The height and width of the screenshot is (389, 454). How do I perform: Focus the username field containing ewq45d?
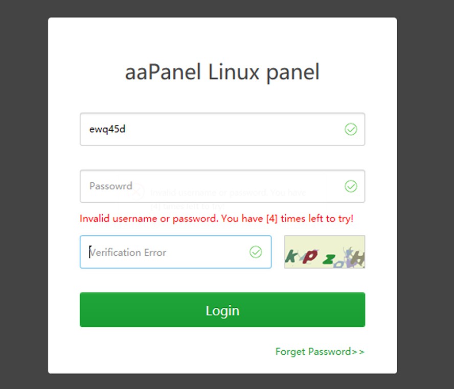click(x=210, y=130)
